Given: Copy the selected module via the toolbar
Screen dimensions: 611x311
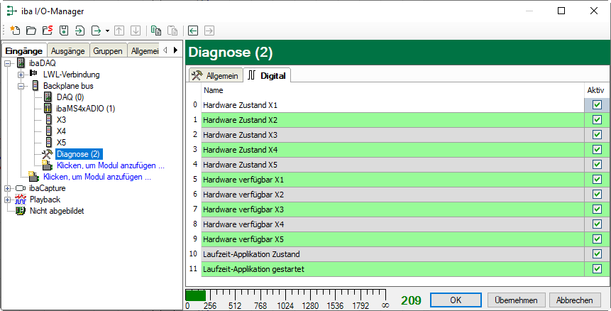Looking at the screenshot, I should tap(156, 31).
